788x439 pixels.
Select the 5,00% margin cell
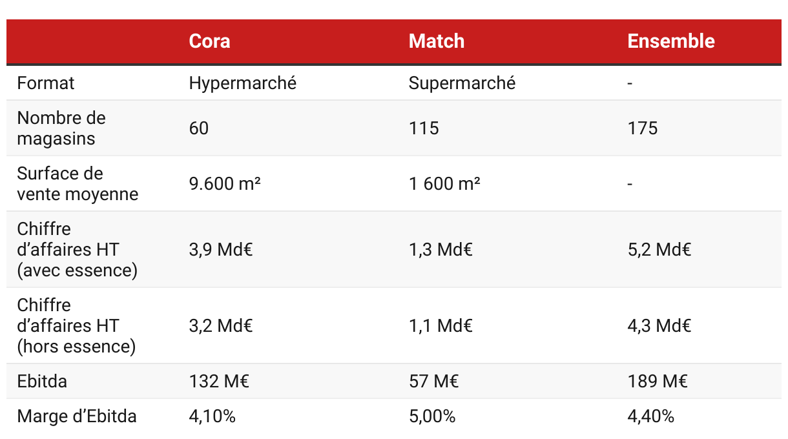[x=432, y=417]
